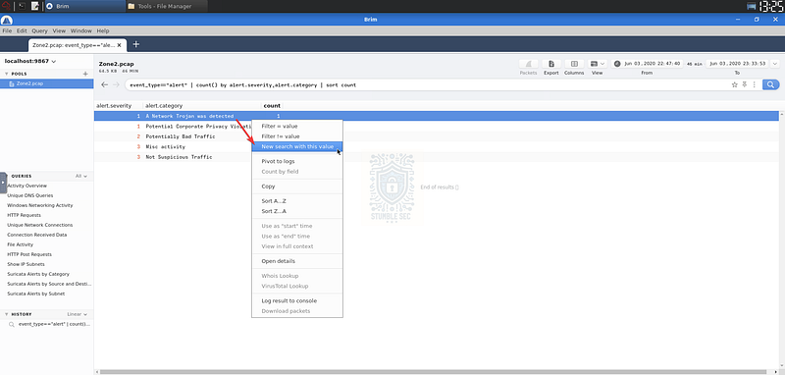Choose Open details
785x375 pixels.
297,261
